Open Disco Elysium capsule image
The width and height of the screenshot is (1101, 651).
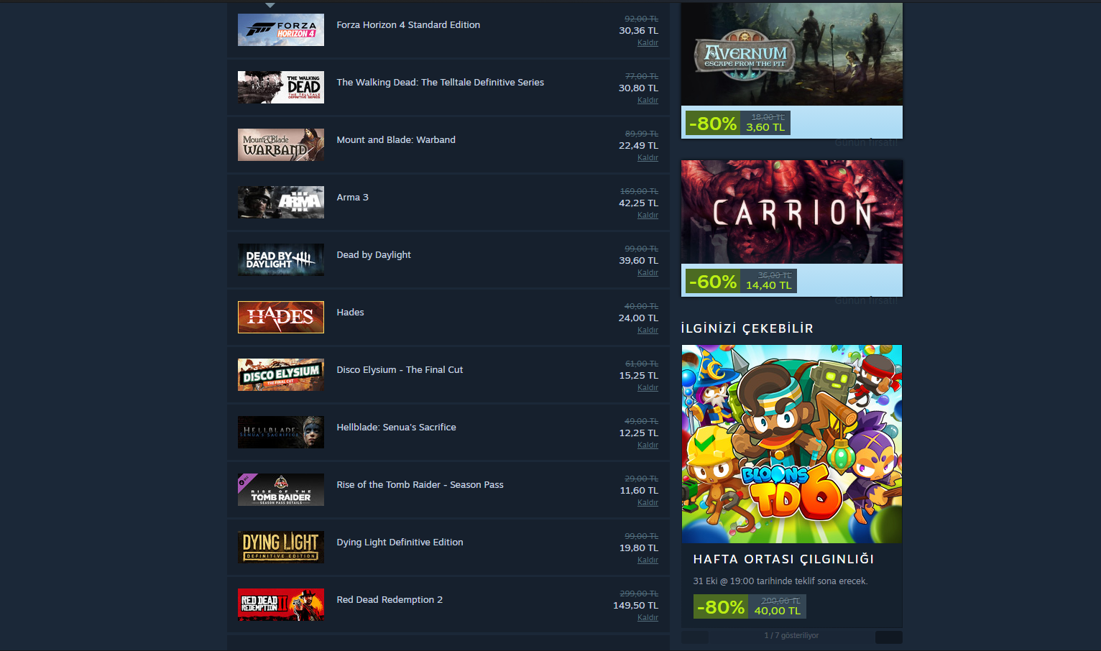(280, 374)
